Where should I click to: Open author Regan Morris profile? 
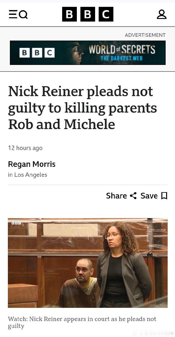coord(32,164)
